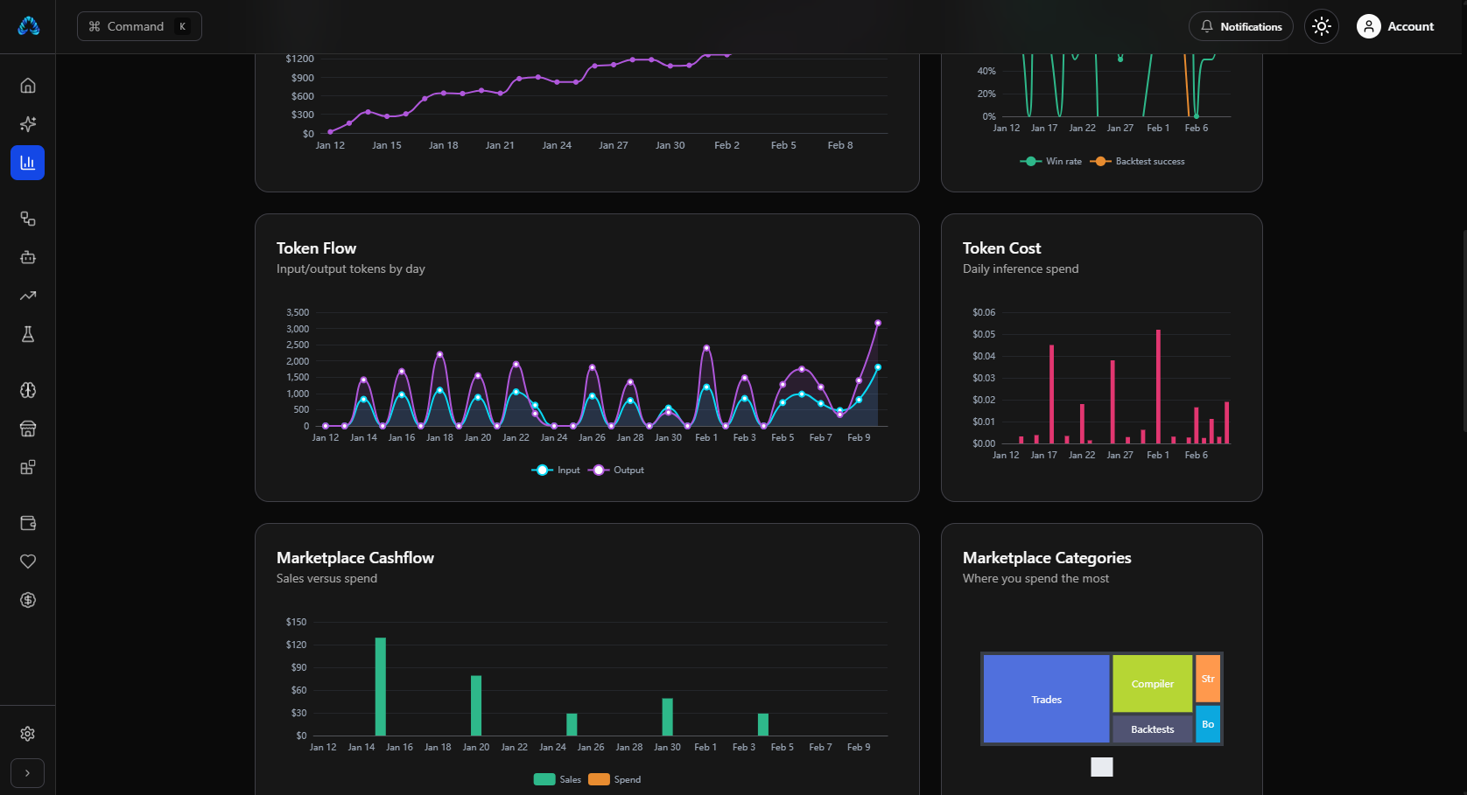Select the blue Bo treemap block

(1208, 724)
